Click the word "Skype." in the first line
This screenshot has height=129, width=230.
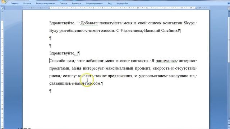(190, 23)
